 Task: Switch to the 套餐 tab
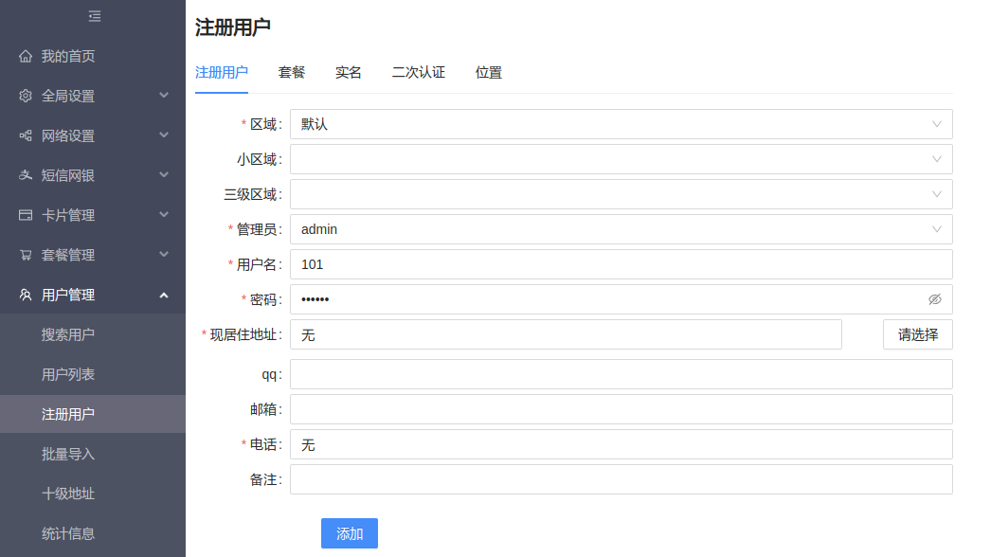(x=292, y=73)
